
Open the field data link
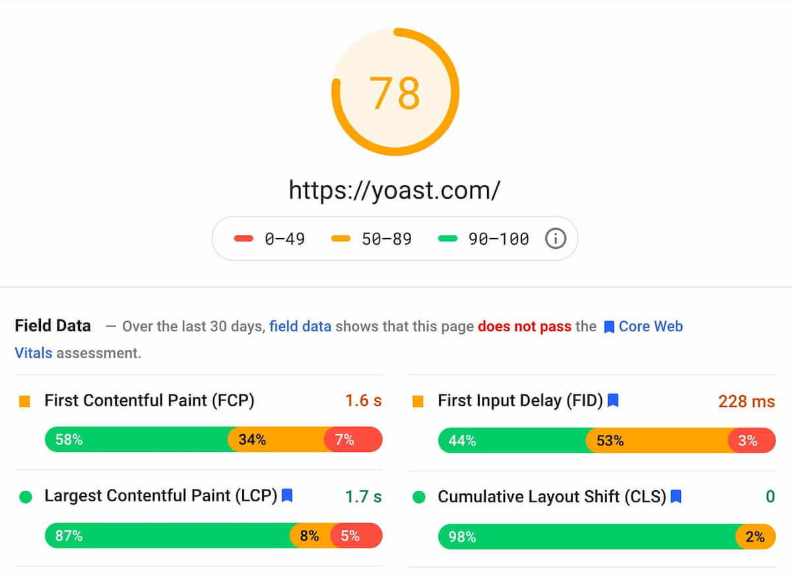[300, 326]
